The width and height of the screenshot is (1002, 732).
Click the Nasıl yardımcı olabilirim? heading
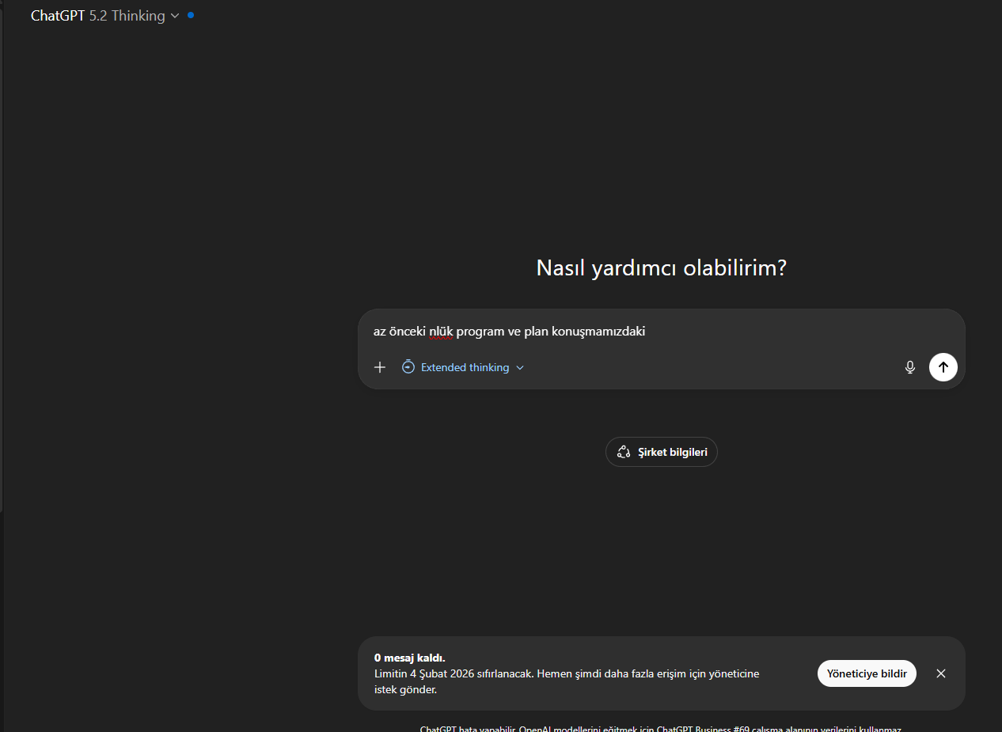[x=662, y=267]
